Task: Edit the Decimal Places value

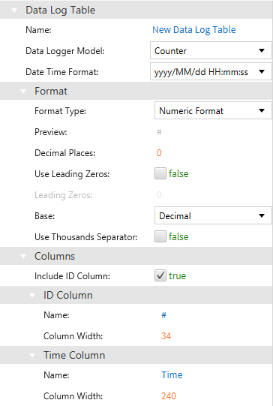Action: [159, 153]
